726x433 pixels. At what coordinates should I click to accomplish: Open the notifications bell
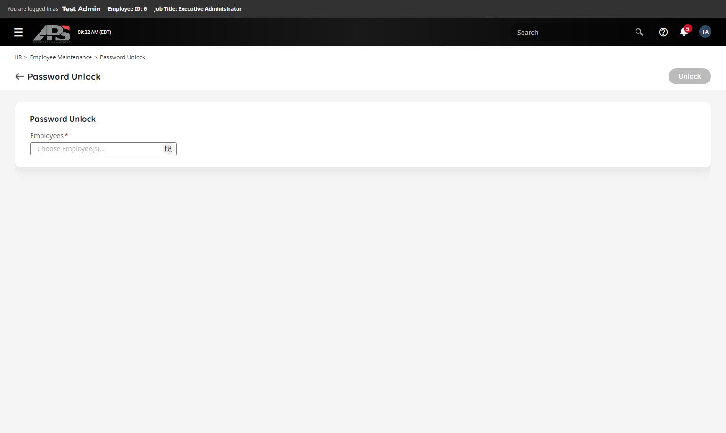[684, 32]
